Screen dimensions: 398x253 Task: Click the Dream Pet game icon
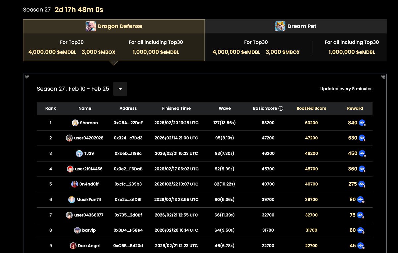280,26
